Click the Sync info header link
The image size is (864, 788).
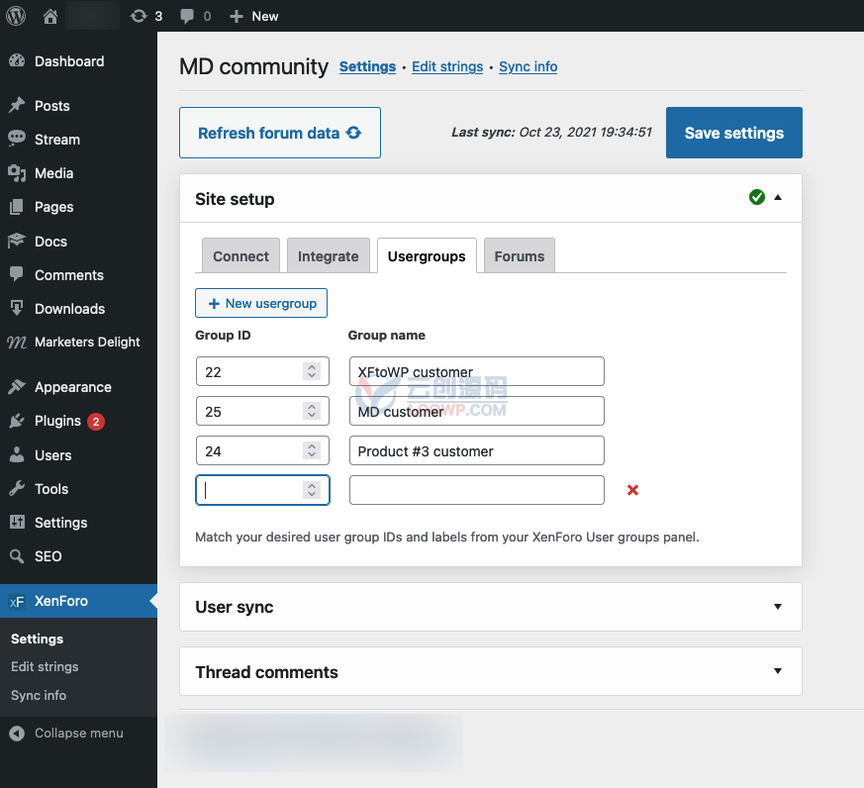click(x=528, y=66)
